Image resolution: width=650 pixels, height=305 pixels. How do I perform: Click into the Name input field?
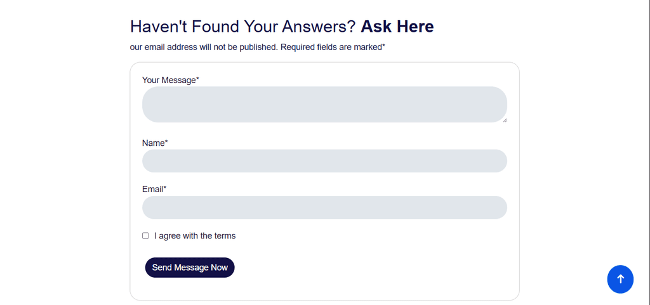(324, 161)
